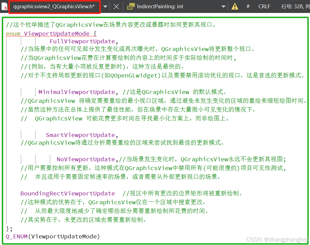Click the enum keyword
The width and height of the screenshot is (310, 245).
click(13, 34)
